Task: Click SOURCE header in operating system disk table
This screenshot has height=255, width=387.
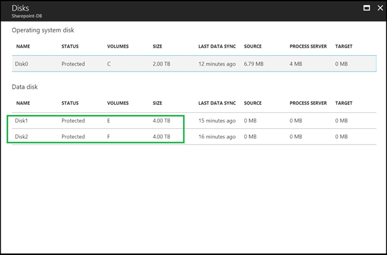Action: 253,46
